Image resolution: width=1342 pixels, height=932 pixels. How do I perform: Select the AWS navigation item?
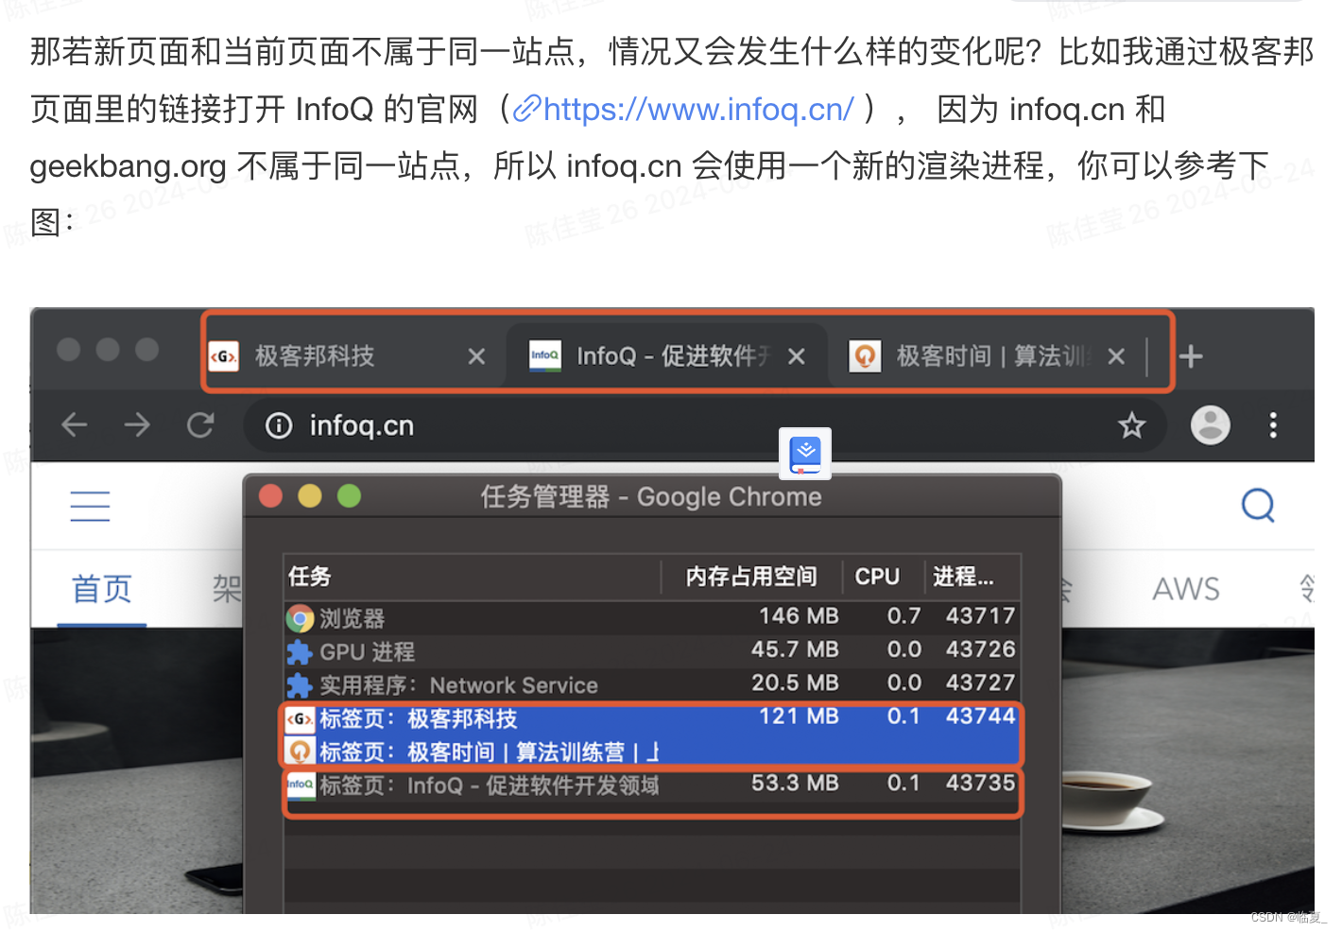1186,589
